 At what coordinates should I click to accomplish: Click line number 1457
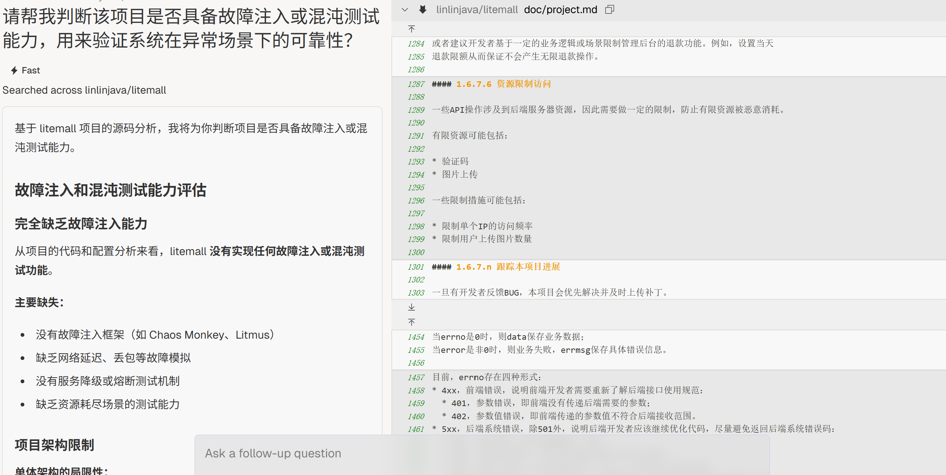(416, 378)
